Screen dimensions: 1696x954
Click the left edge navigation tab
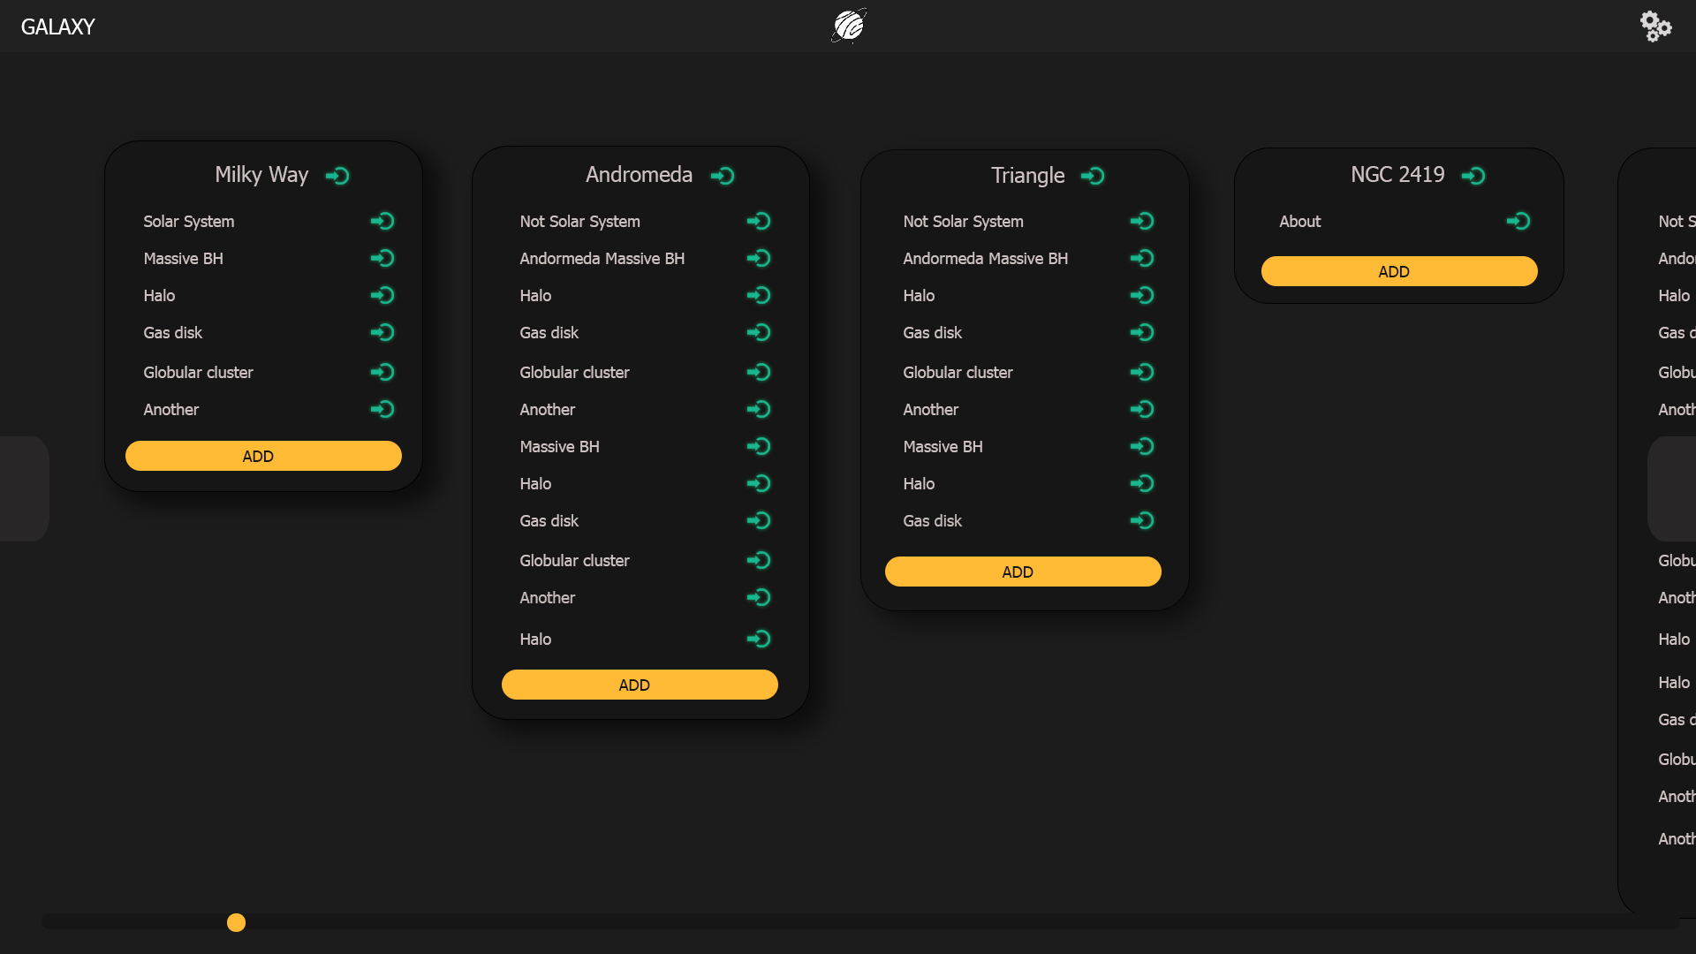24,488
